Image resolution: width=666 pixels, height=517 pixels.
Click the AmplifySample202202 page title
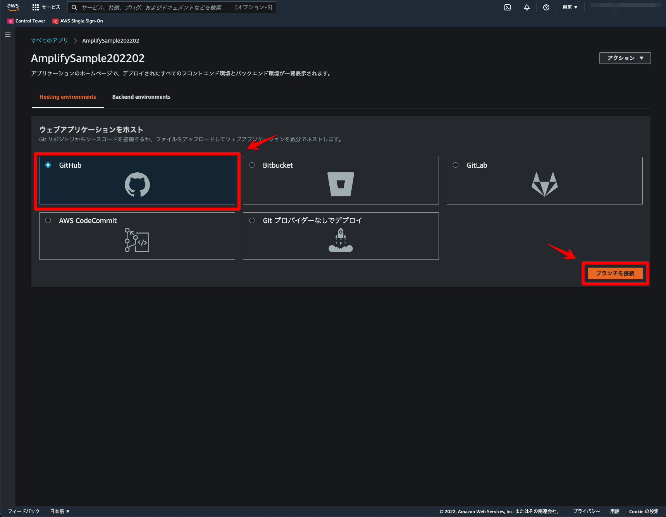point(88,58)
